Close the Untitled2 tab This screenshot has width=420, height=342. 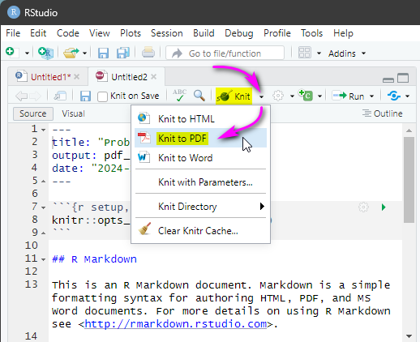[154, 77]
